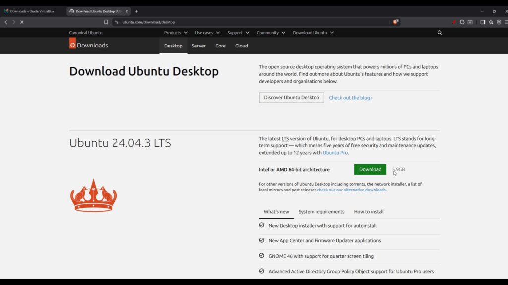508x285 pixels.
Task: Click the green Download button
Action: [x=370, y=169]
